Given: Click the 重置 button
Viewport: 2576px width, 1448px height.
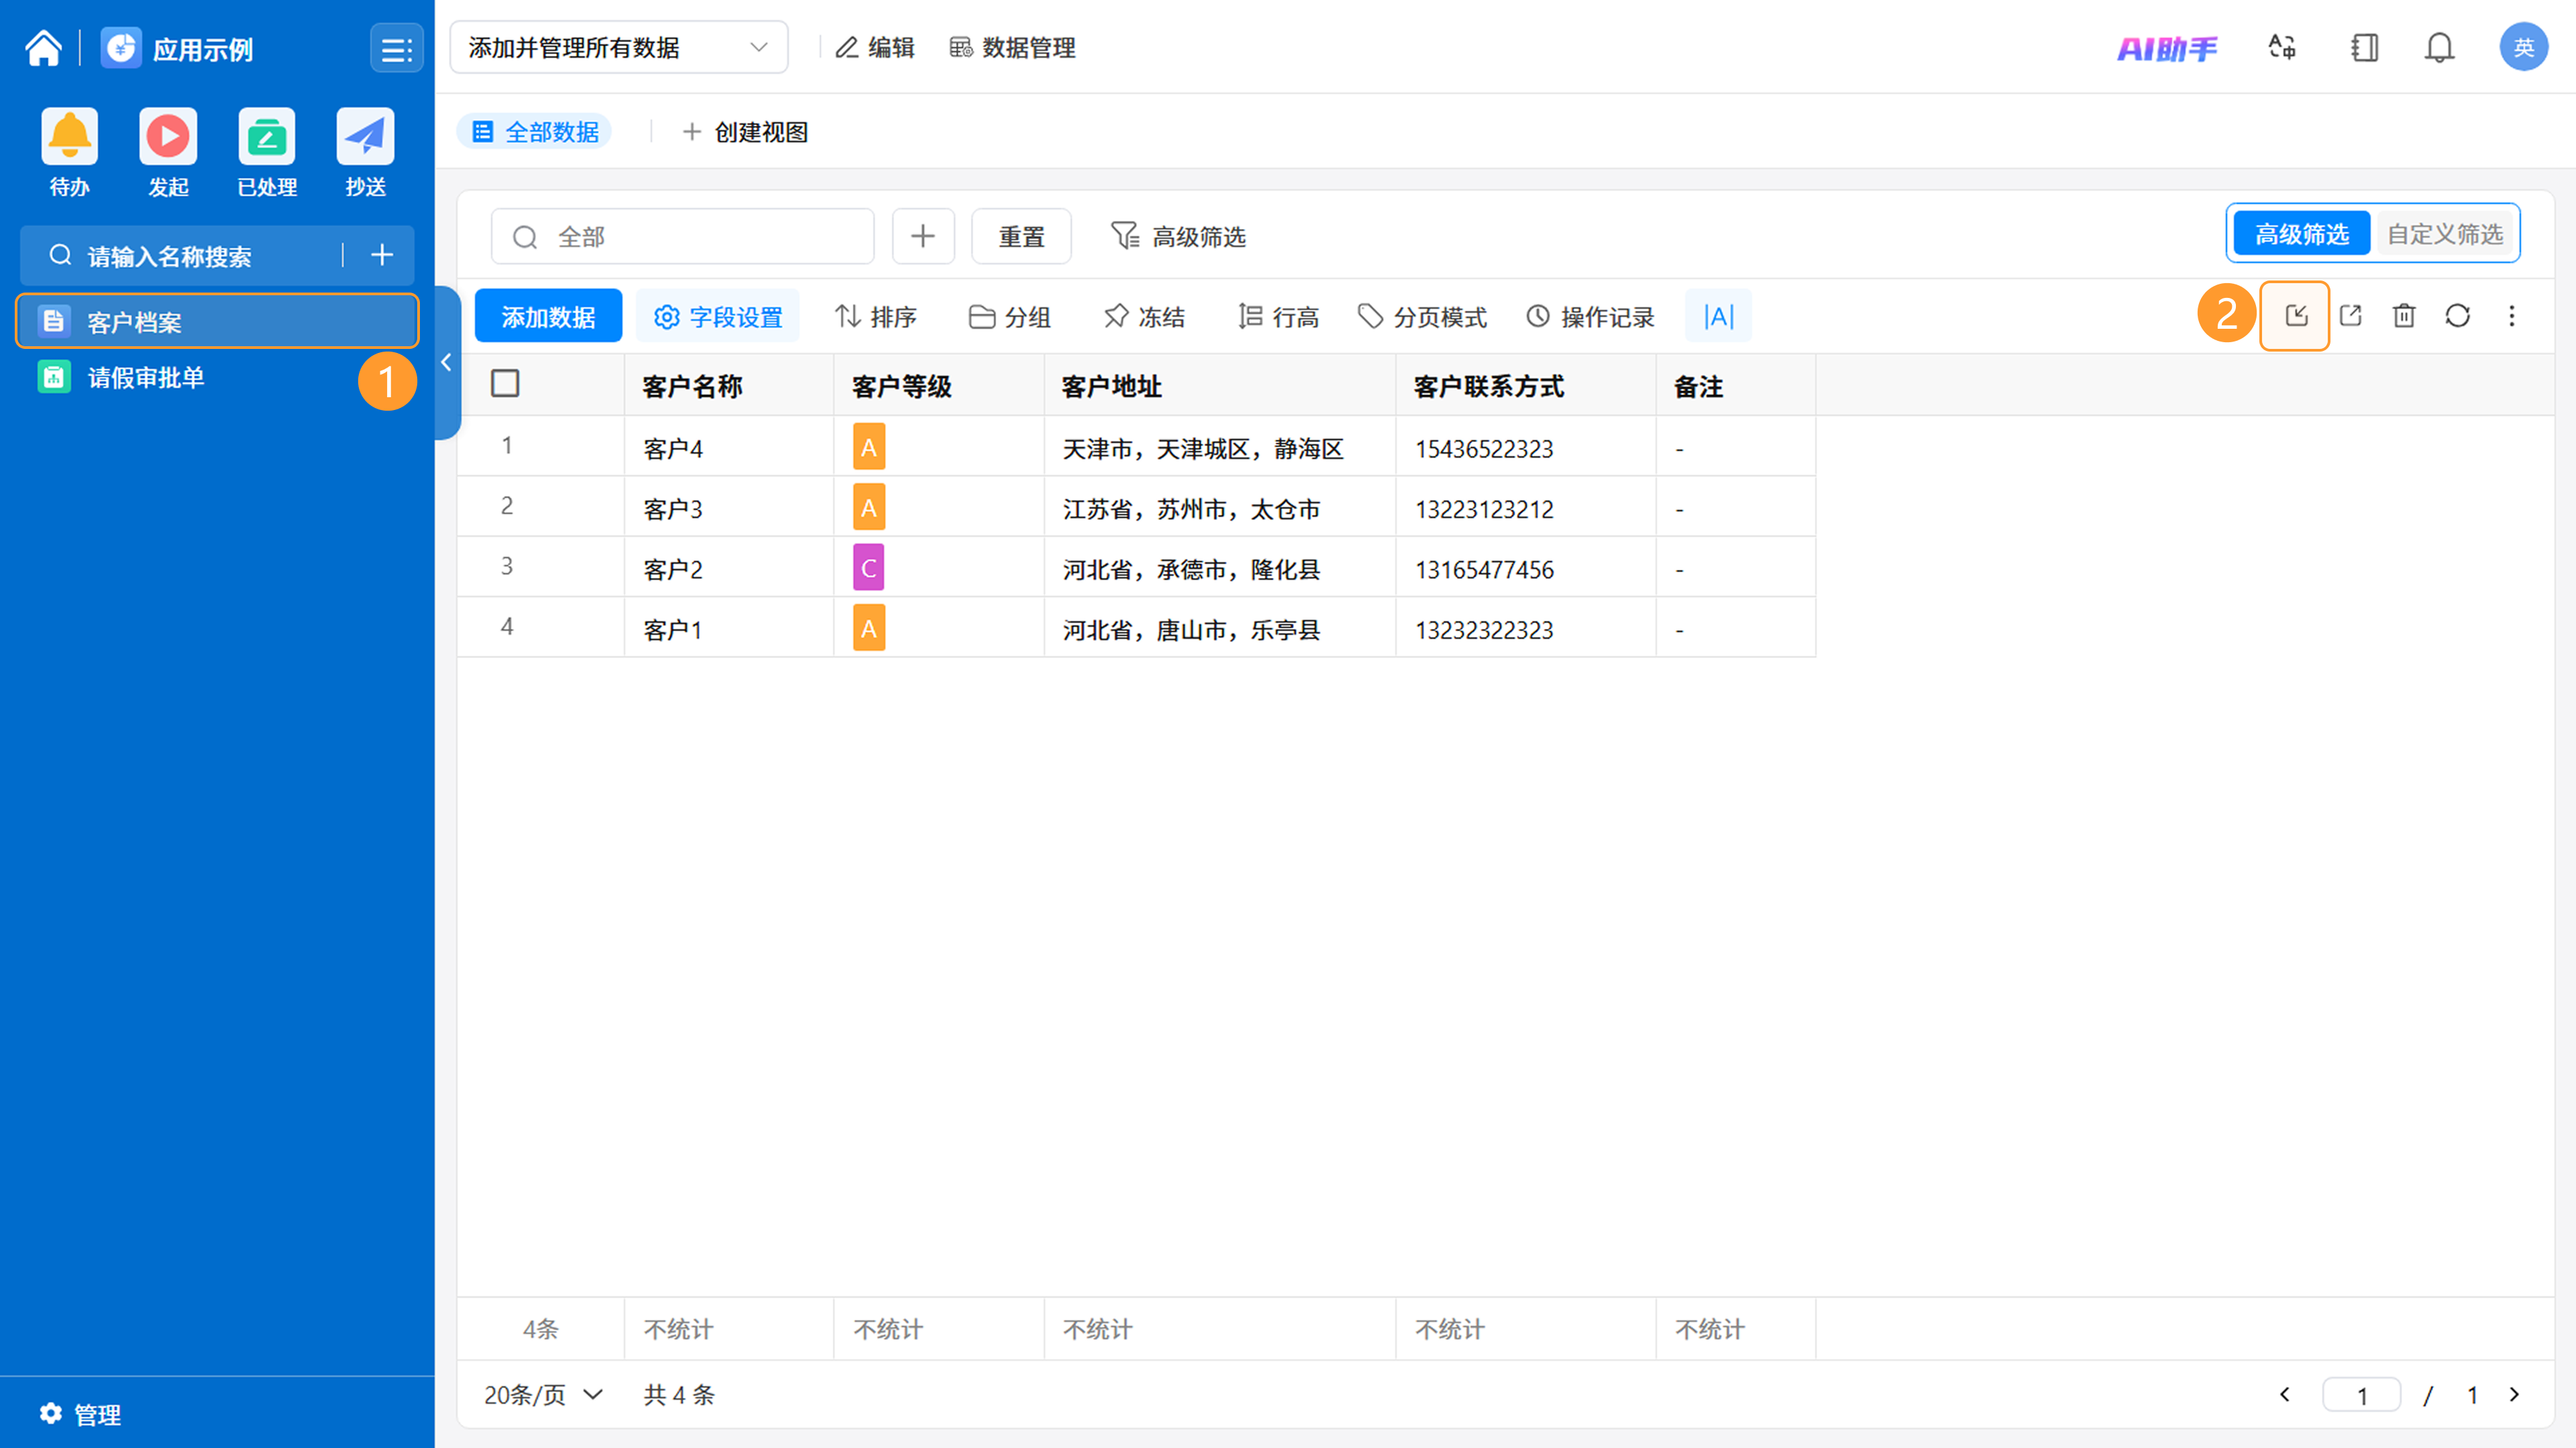Looking at the screenshot, I should pyautogui.click(x=1021, y=236).
